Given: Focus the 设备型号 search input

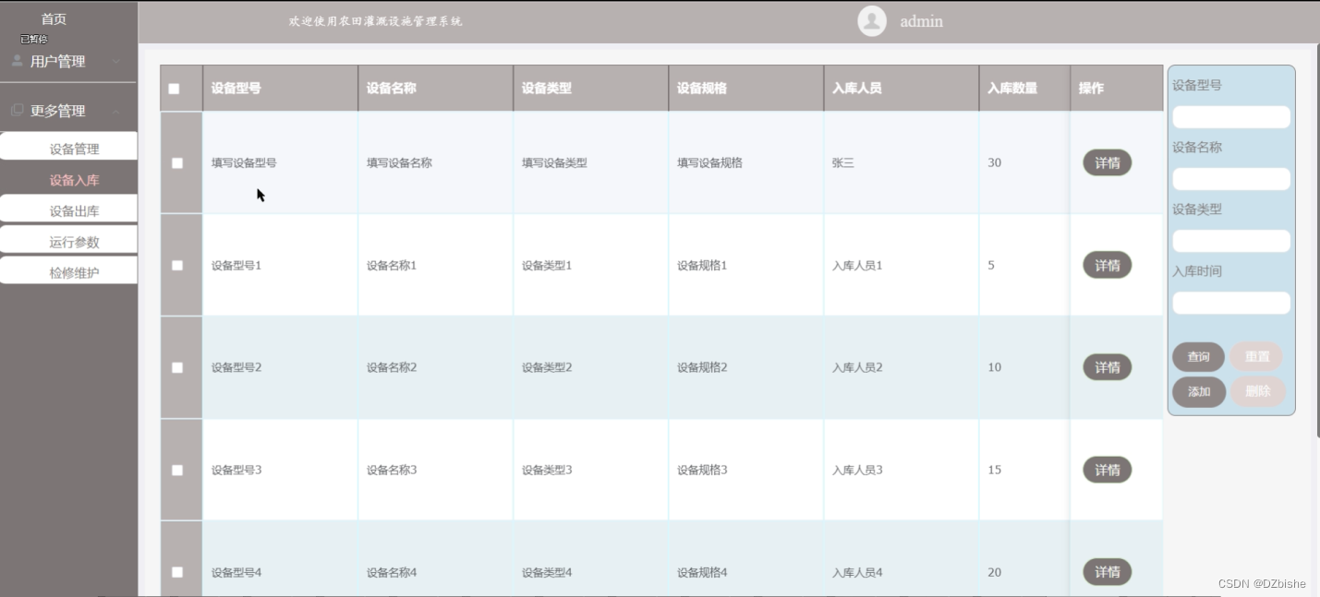Looking at the screenshot, I should [1231, 117].
